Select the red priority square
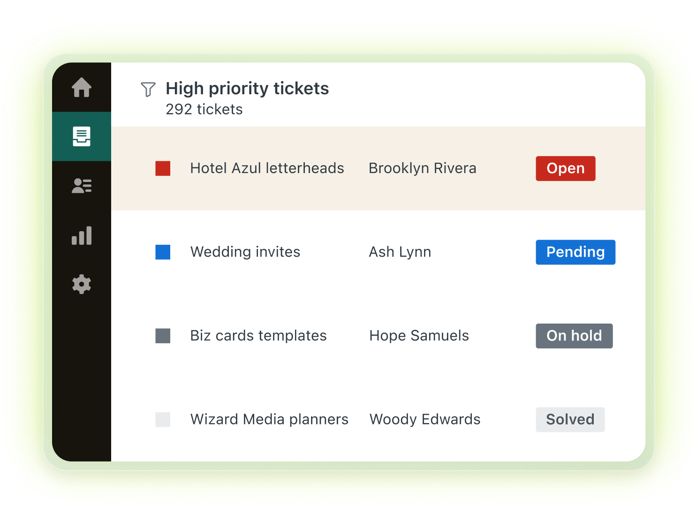 click(x=163, y=168)
